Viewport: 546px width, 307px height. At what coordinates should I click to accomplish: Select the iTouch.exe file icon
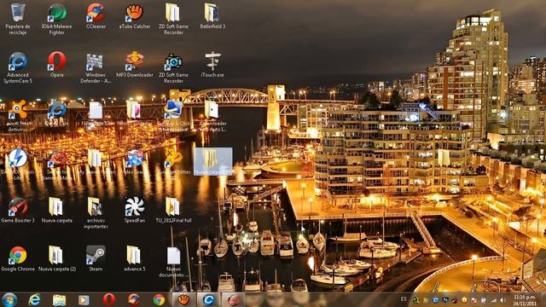click(x=212, y=65)
